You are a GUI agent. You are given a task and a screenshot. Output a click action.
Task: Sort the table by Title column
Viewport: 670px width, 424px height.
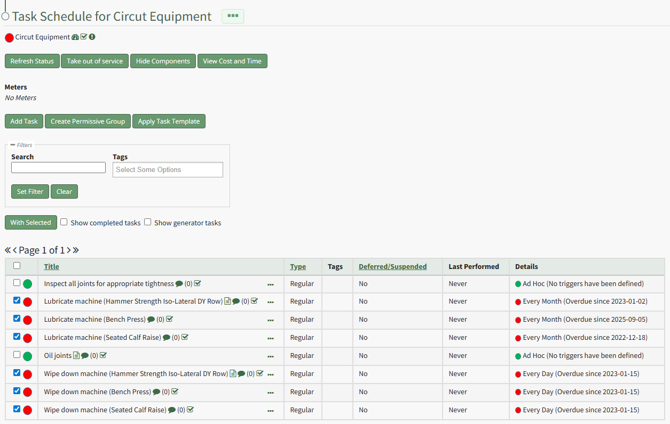coord(51,266)
